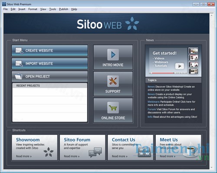Click the Import Website button

point(50,64)
